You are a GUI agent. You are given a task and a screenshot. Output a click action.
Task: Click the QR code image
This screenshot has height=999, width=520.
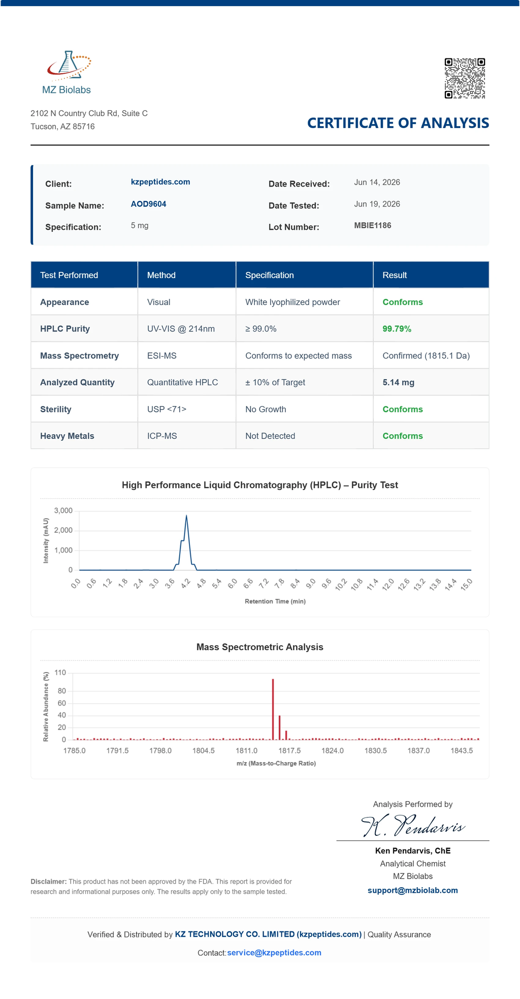tap(465, 78)
